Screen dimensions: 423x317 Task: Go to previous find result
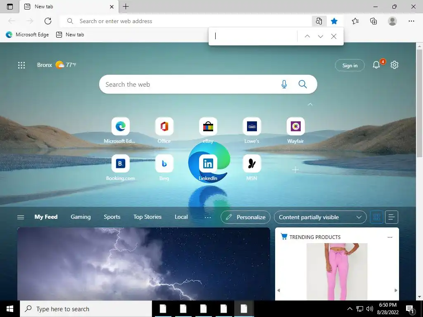pyautogui.click(x=307, y=36)
